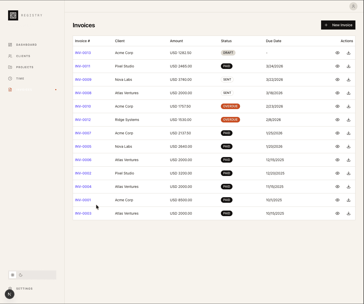Click the Time tracking clock icon
This screenshot has width=364, height=304.
(10, 78)
